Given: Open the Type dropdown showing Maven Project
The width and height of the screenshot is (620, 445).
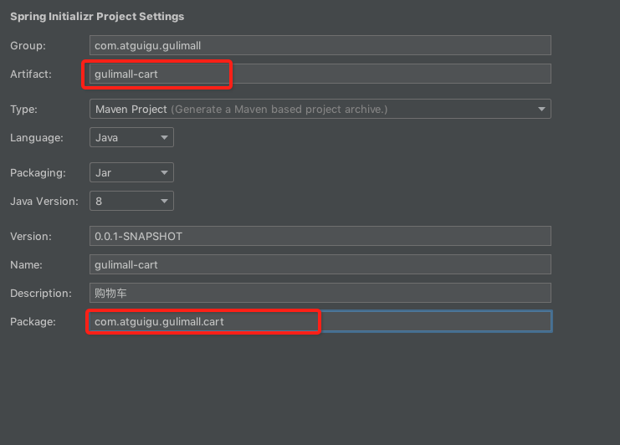Looking at the screenshot, I should 320,109.
